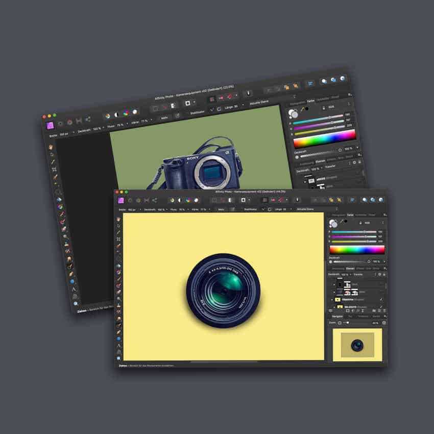This screenshot has width=434, height=434.
Task: Toggle visibility checkmark of SEL55210 layer
Action: [x=381, y=307]
